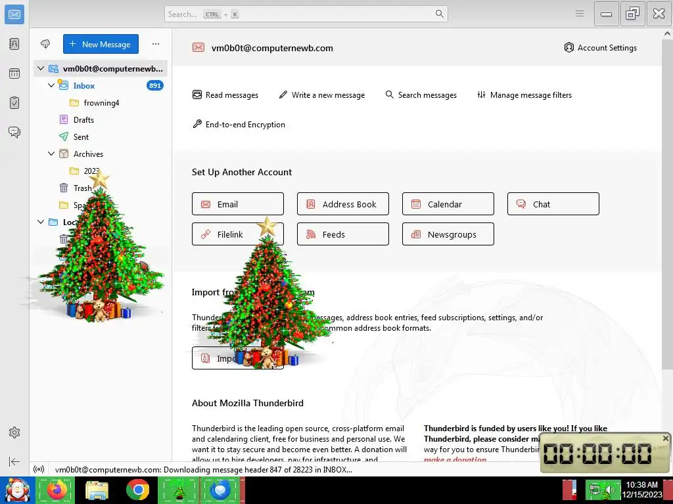The image size is (673, 504).
Task: Open the Tasks space
Action: pyautogui.click(x=14, y=103)
